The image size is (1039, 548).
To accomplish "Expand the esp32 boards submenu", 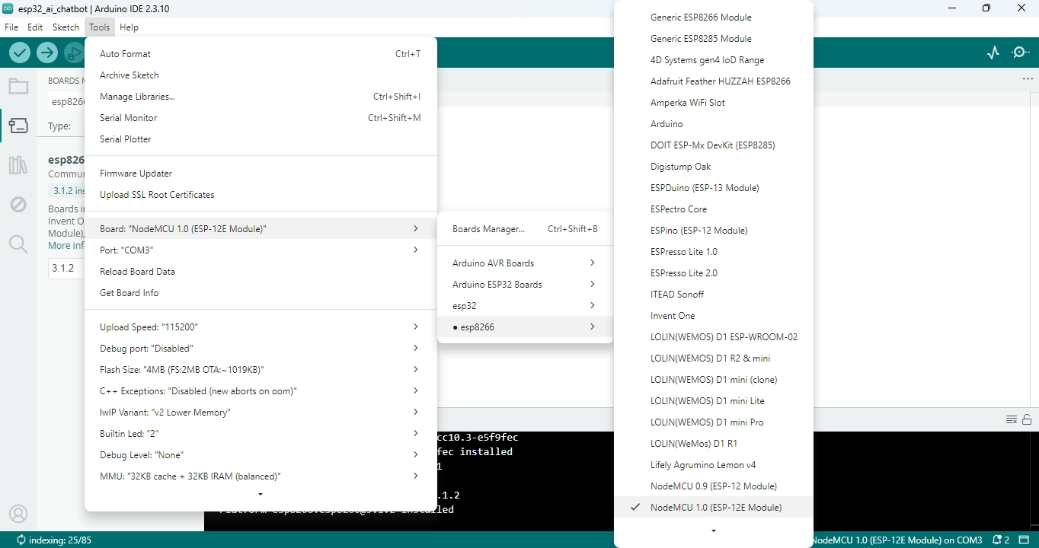I will [x=525, y=306].
